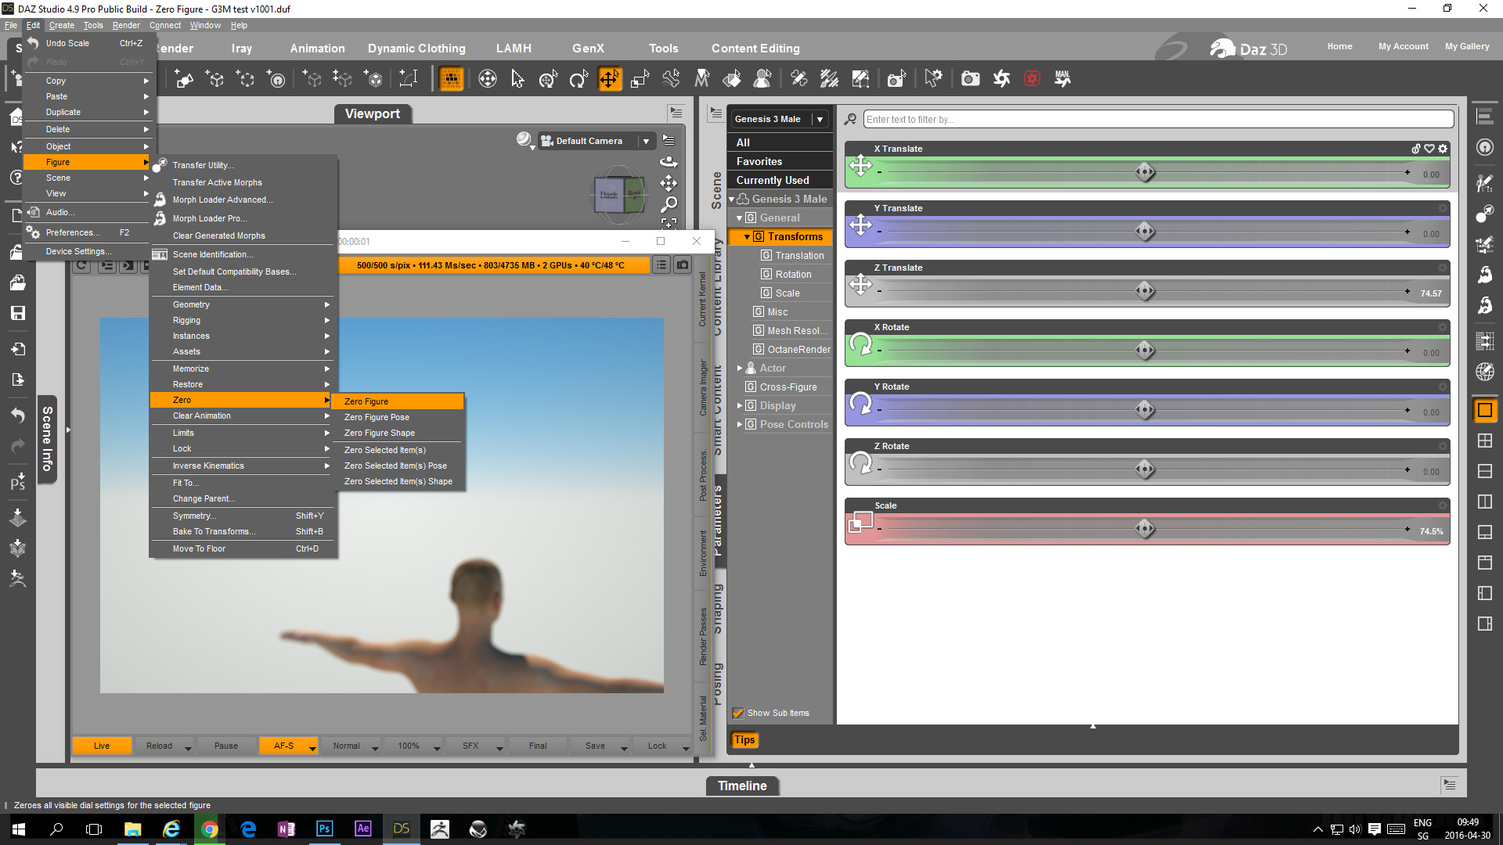This screenshot has width=1503, height=845.
Task: Select the Node Selection arrow tool
Action: pos(517,79)
